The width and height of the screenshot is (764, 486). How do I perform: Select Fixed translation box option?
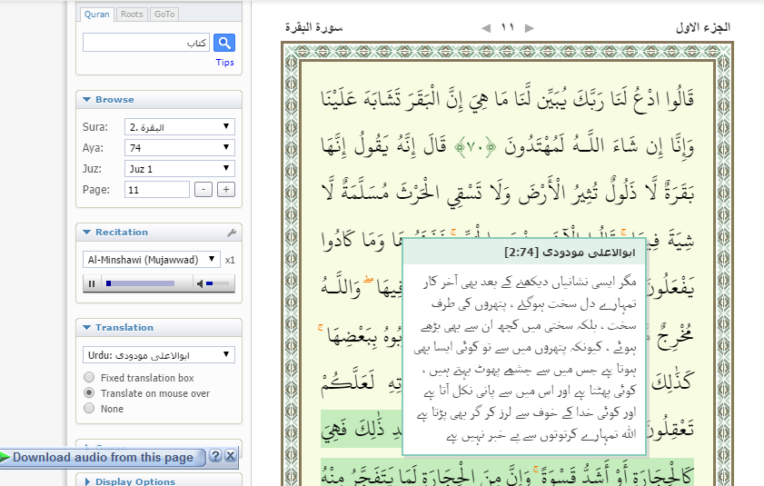tap(88, 378)
